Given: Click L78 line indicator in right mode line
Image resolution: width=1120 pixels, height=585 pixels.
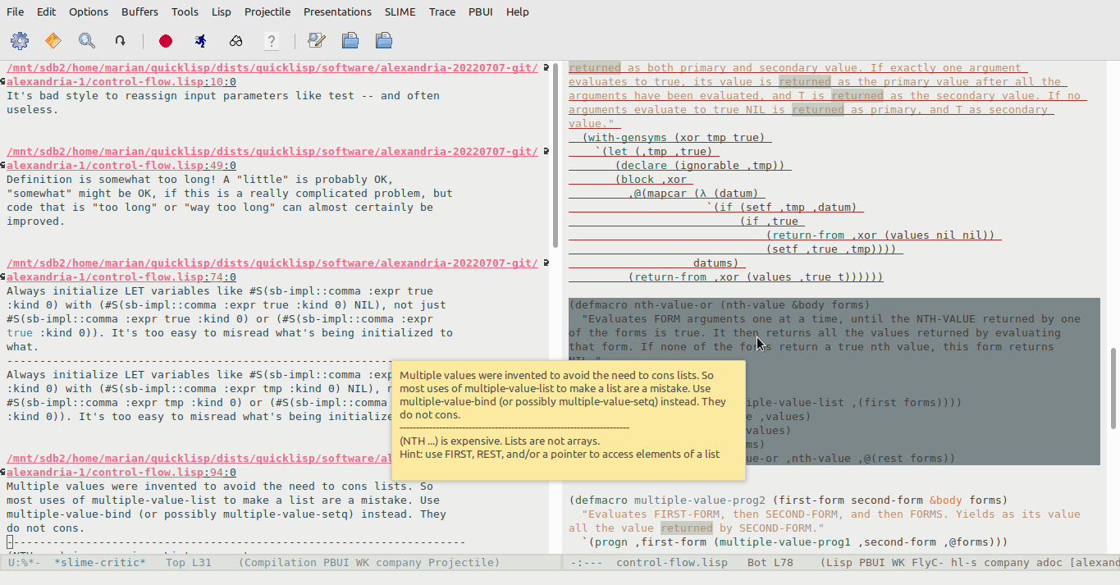Looking at the screenshot, I should pyautogui.click(x=784, y=563).
